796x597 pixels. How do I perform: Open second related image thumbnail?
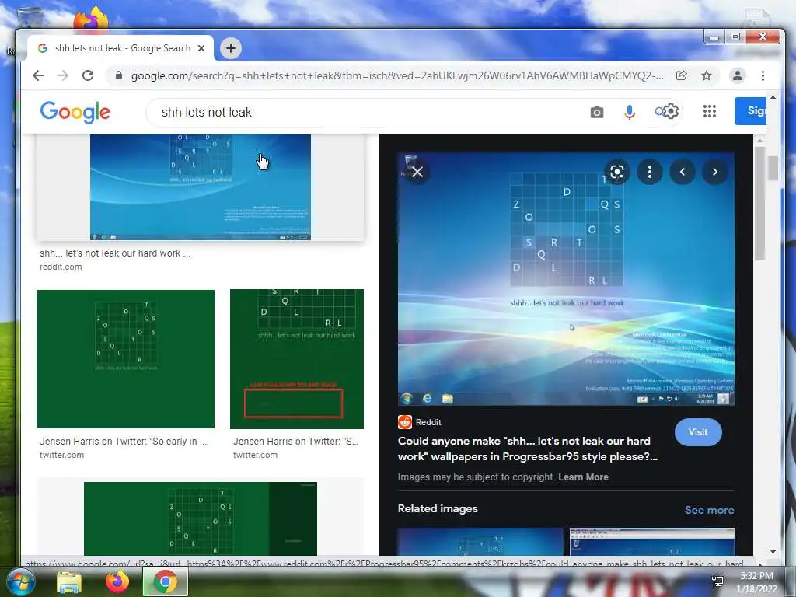click(652, 541)
